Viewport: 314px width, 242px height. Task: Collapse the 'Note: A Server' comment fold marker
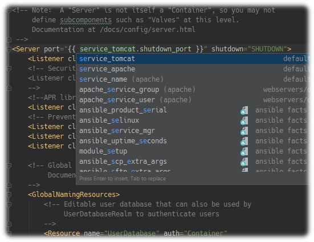9,10
